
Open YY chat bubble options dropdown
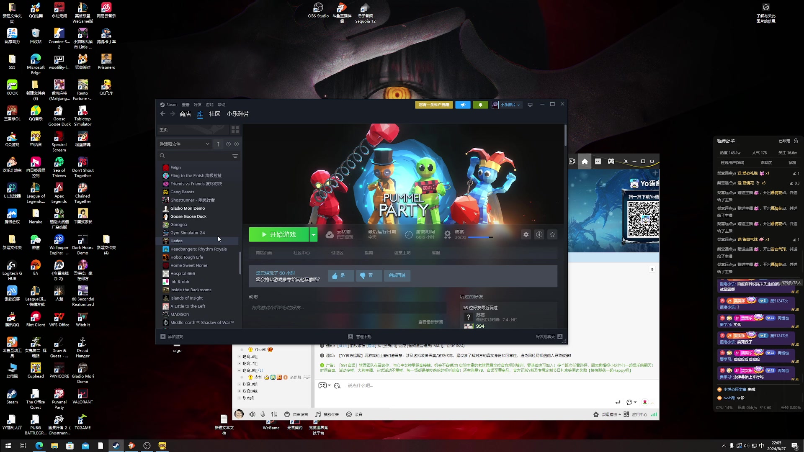(x=631, y=402)
